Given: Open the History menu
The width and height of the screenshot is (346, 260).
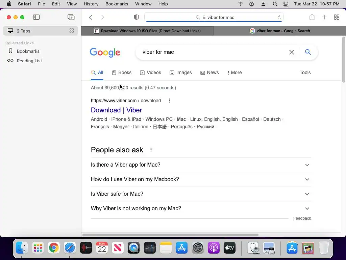Looking at the screenshot, I should (x=91, y=4).
